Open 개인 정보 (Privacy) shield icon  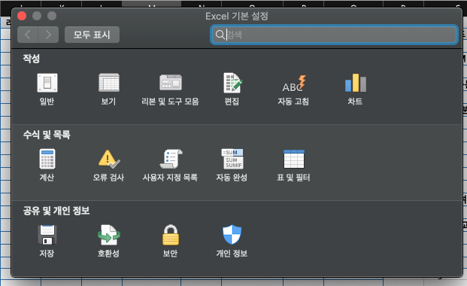[232, 235]
